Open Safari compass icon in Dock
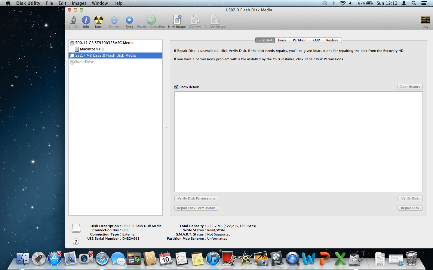The width and height of the screenshot is (433, 270). tap(102, 259)
